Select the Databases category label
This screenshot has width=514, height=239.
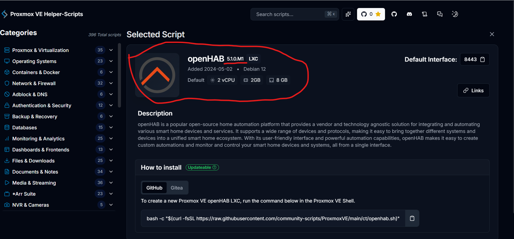coord(25,127)
